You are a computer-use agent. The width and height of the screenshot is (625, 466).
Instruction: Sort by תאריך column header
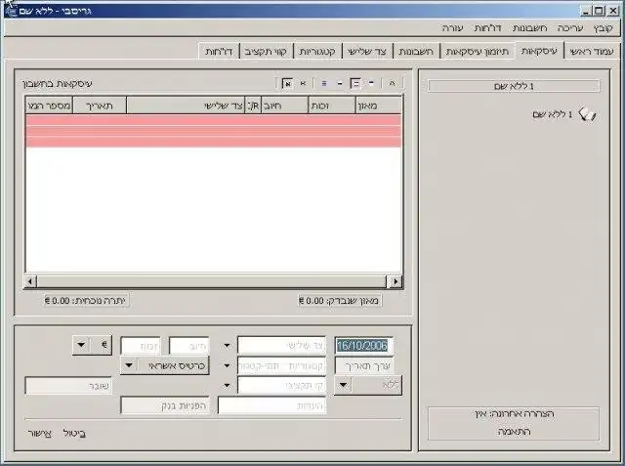100,106
